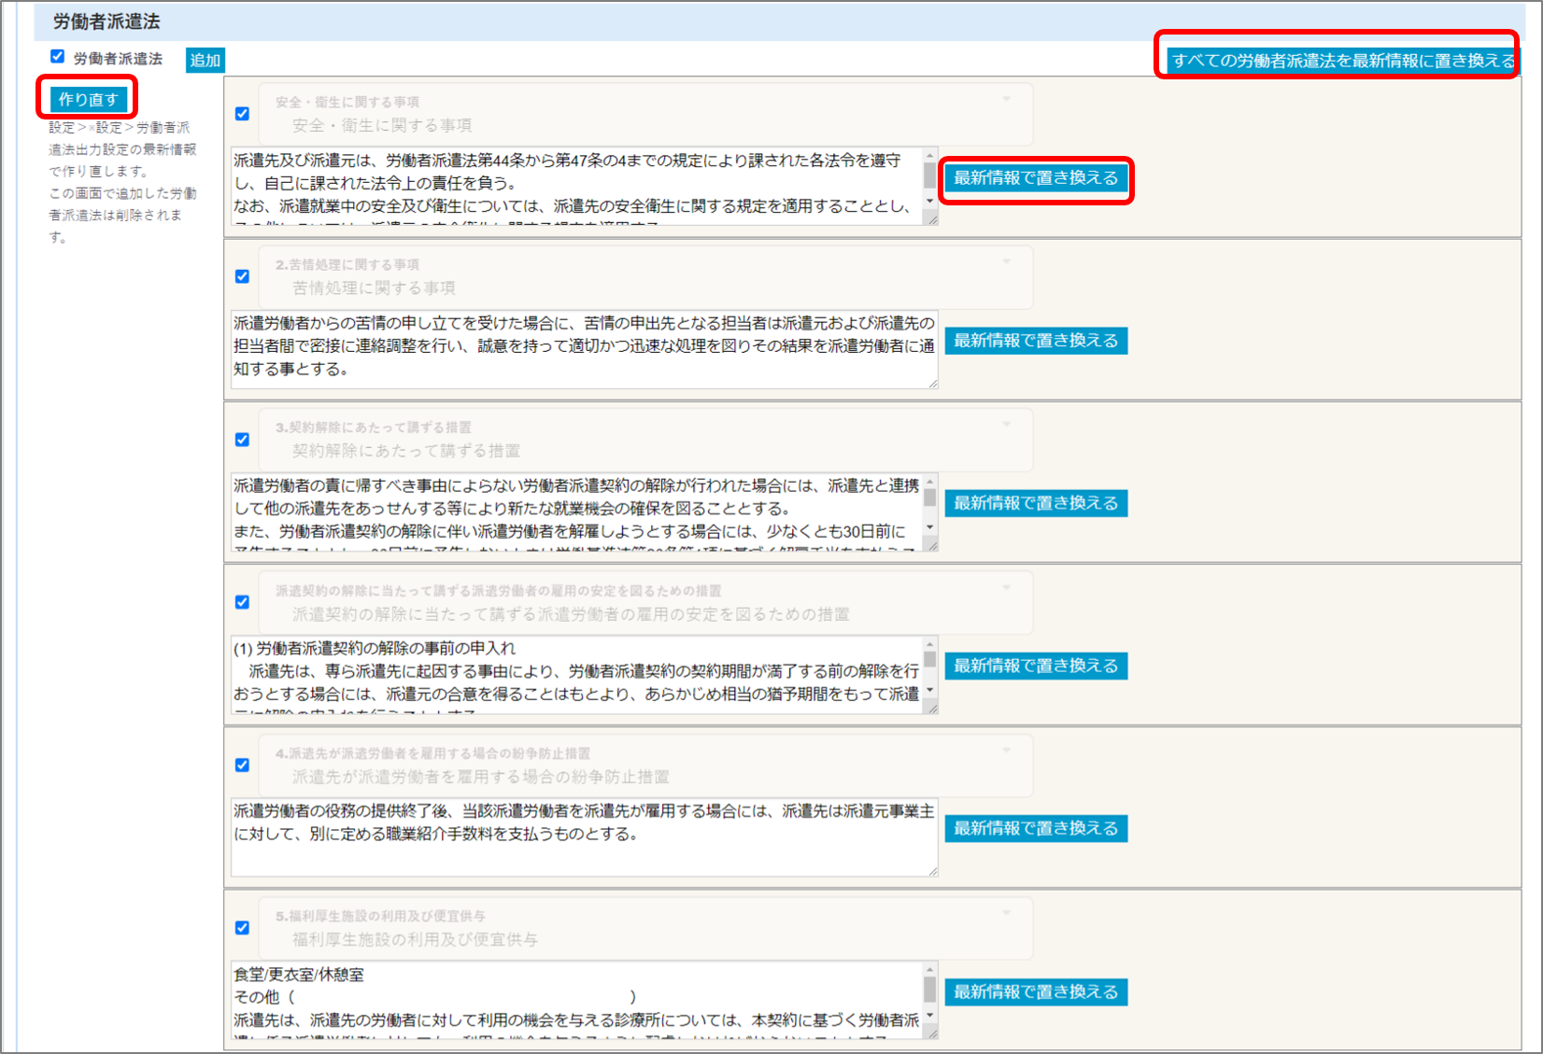Viewport: 1543px width, 1054px height.
Task: Click into the 苦情処理 text area
Action: pyautogui.click(x=584, y=349)
